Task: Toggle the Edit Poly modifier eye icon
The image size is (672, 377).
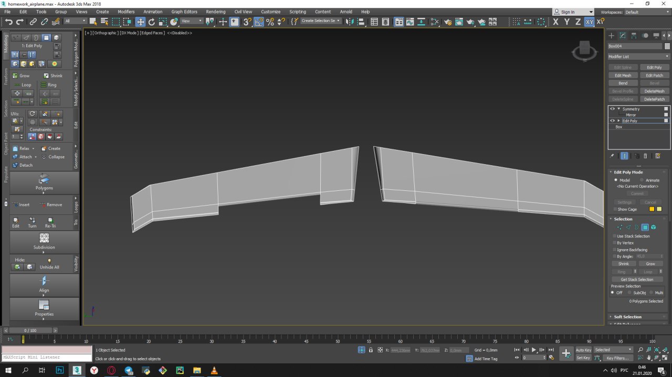Action: 612,121
